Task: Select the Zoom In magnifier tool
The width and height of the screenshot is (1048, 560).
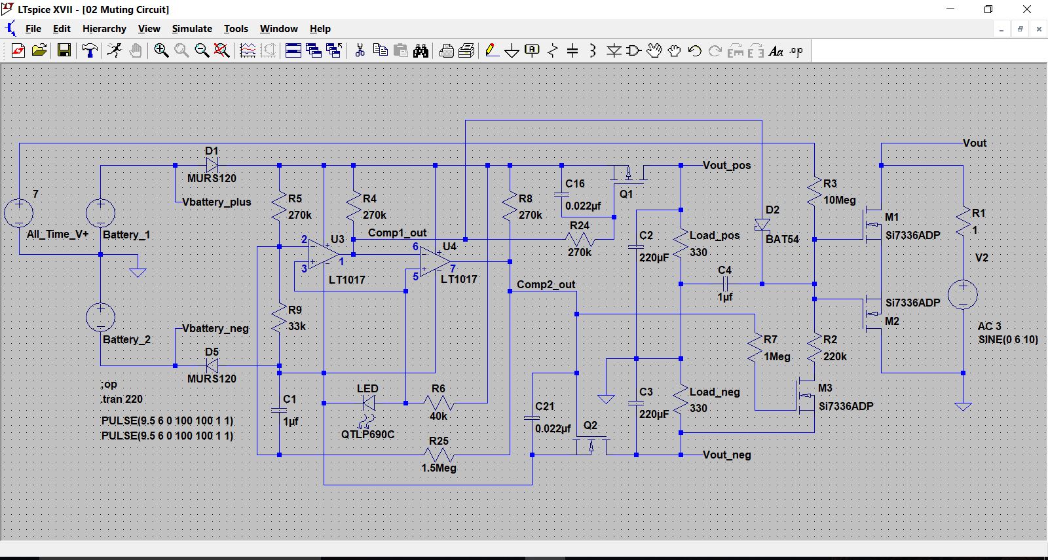Action: [x=161, y=50]
